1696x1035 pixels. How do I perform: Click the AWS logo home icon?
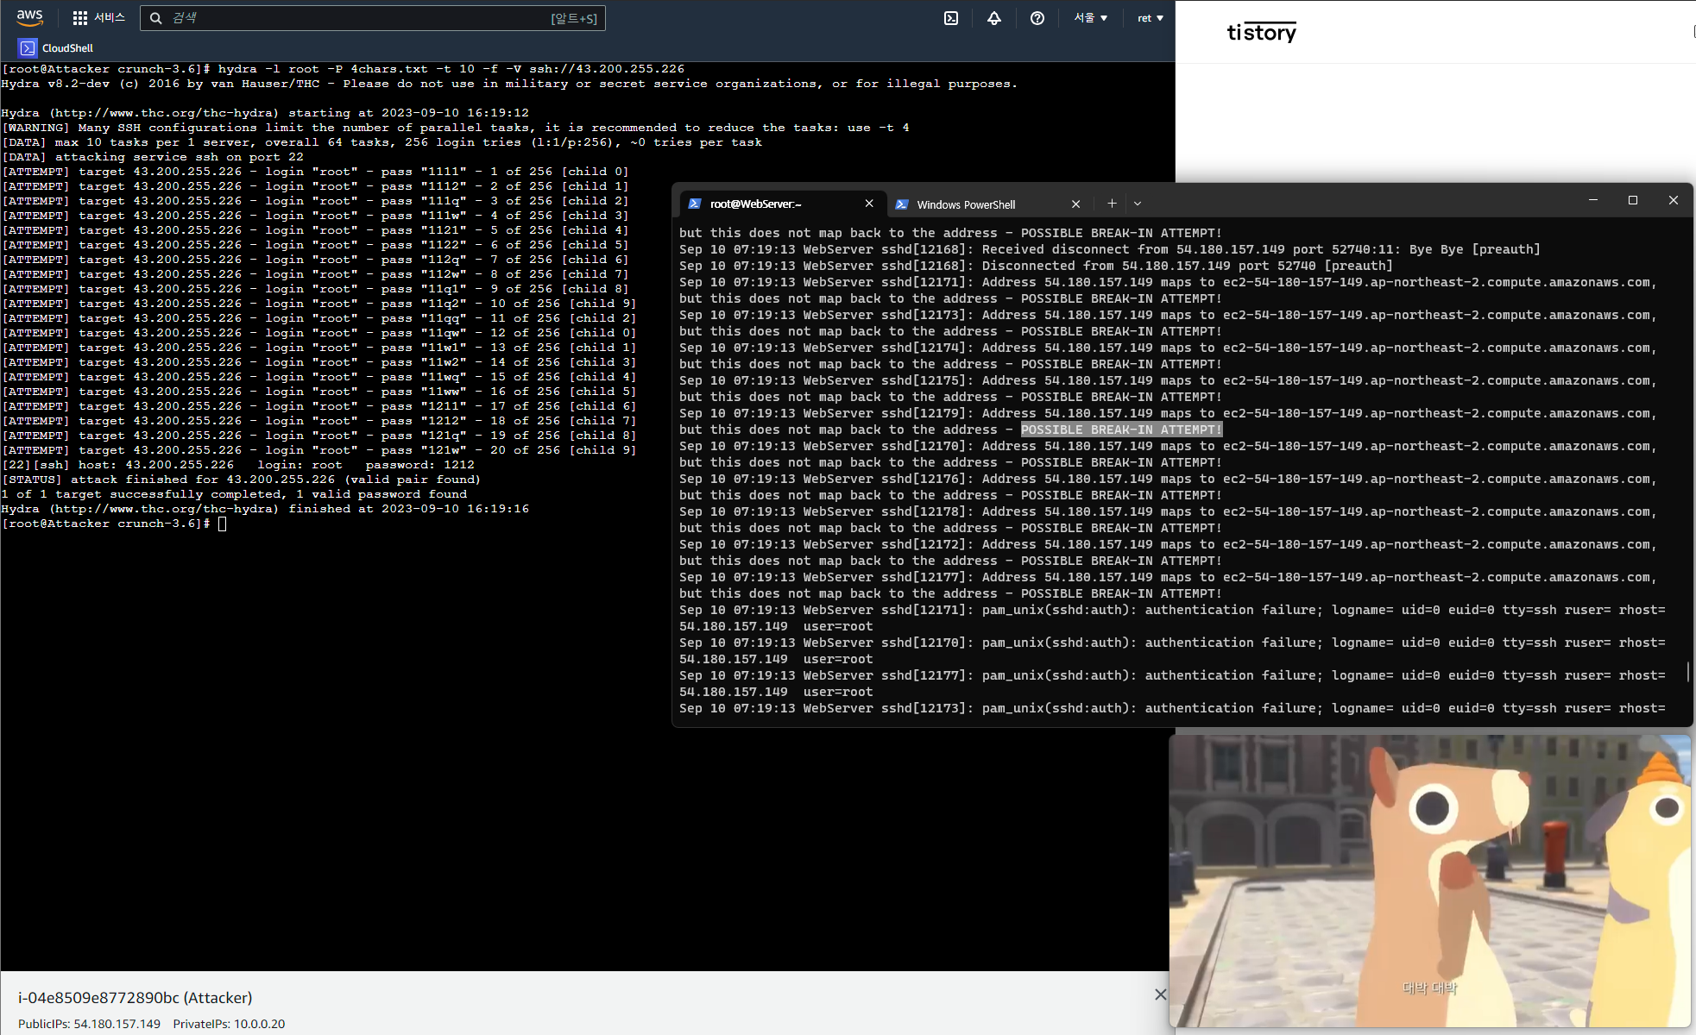pyautogui.click(x=29, y=17)
